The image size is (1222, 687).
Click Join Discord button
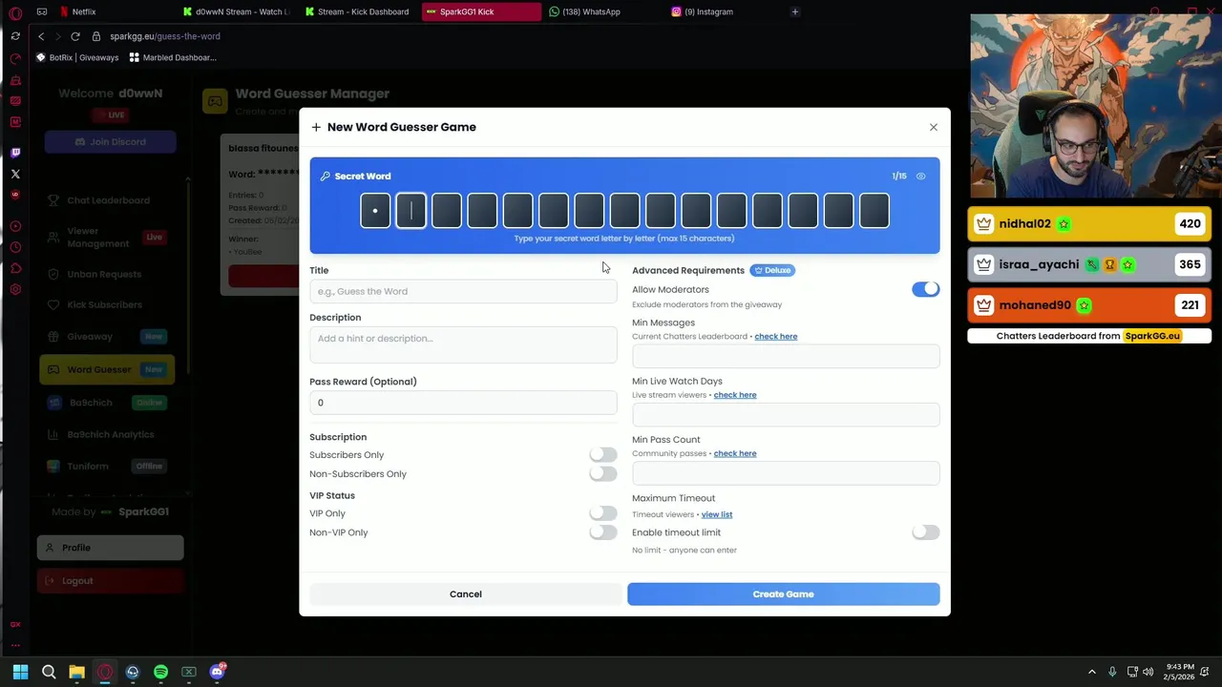coord(110,142)
